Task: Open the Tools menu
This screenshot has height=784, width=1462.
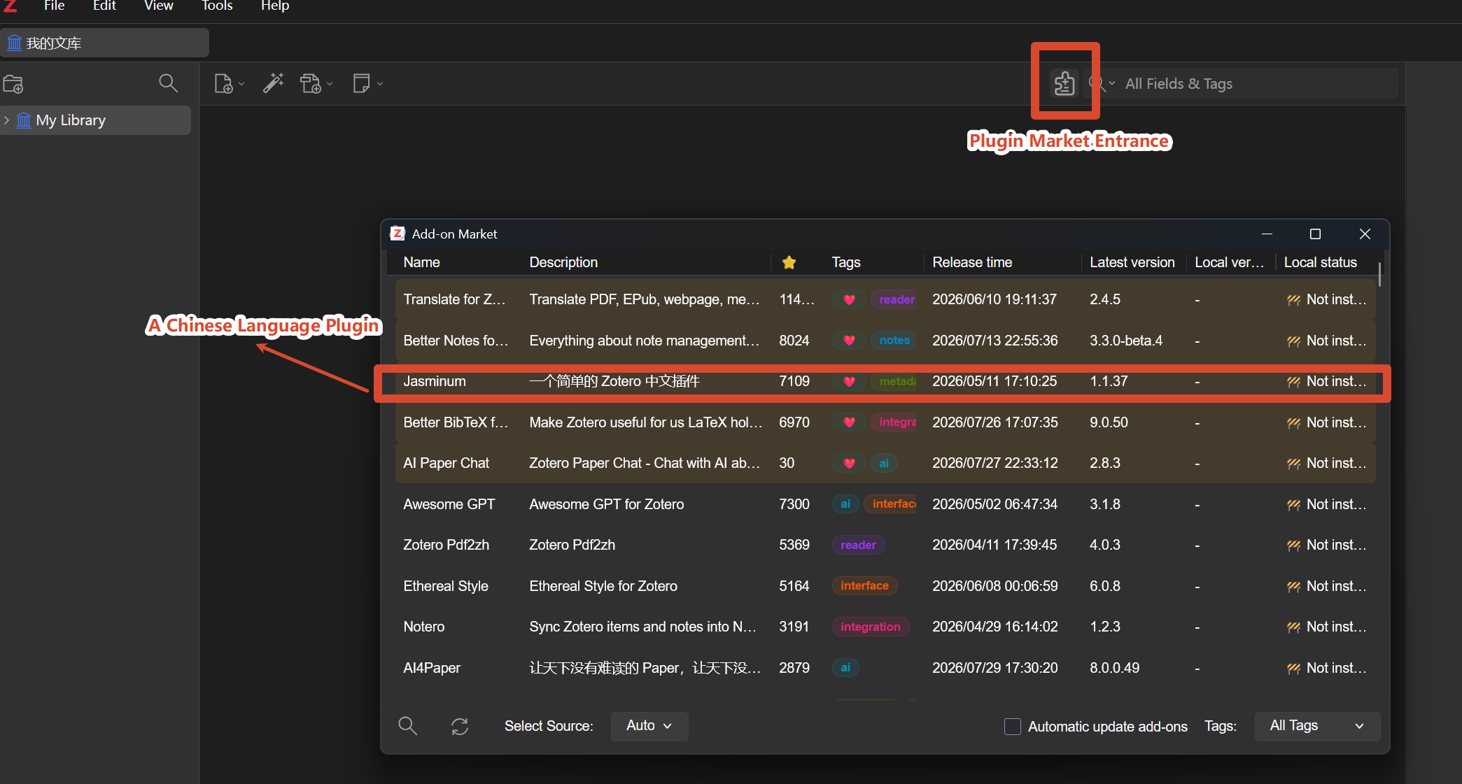Action: click(217, 6)
